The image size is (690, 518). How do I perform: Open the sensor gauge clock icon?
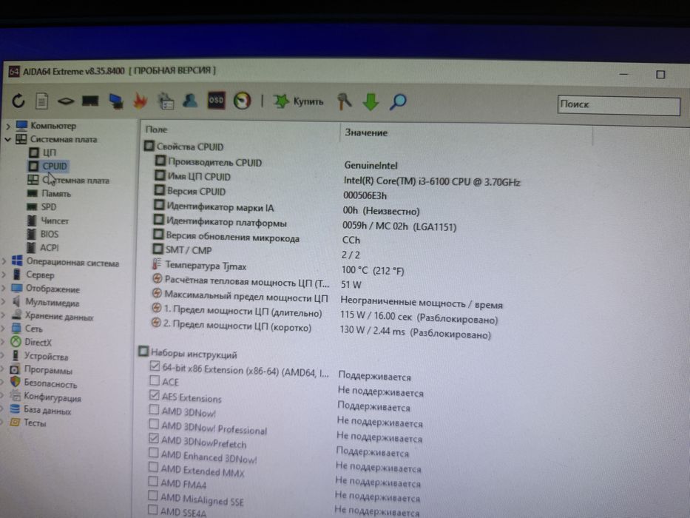click(x=242, y=101)
